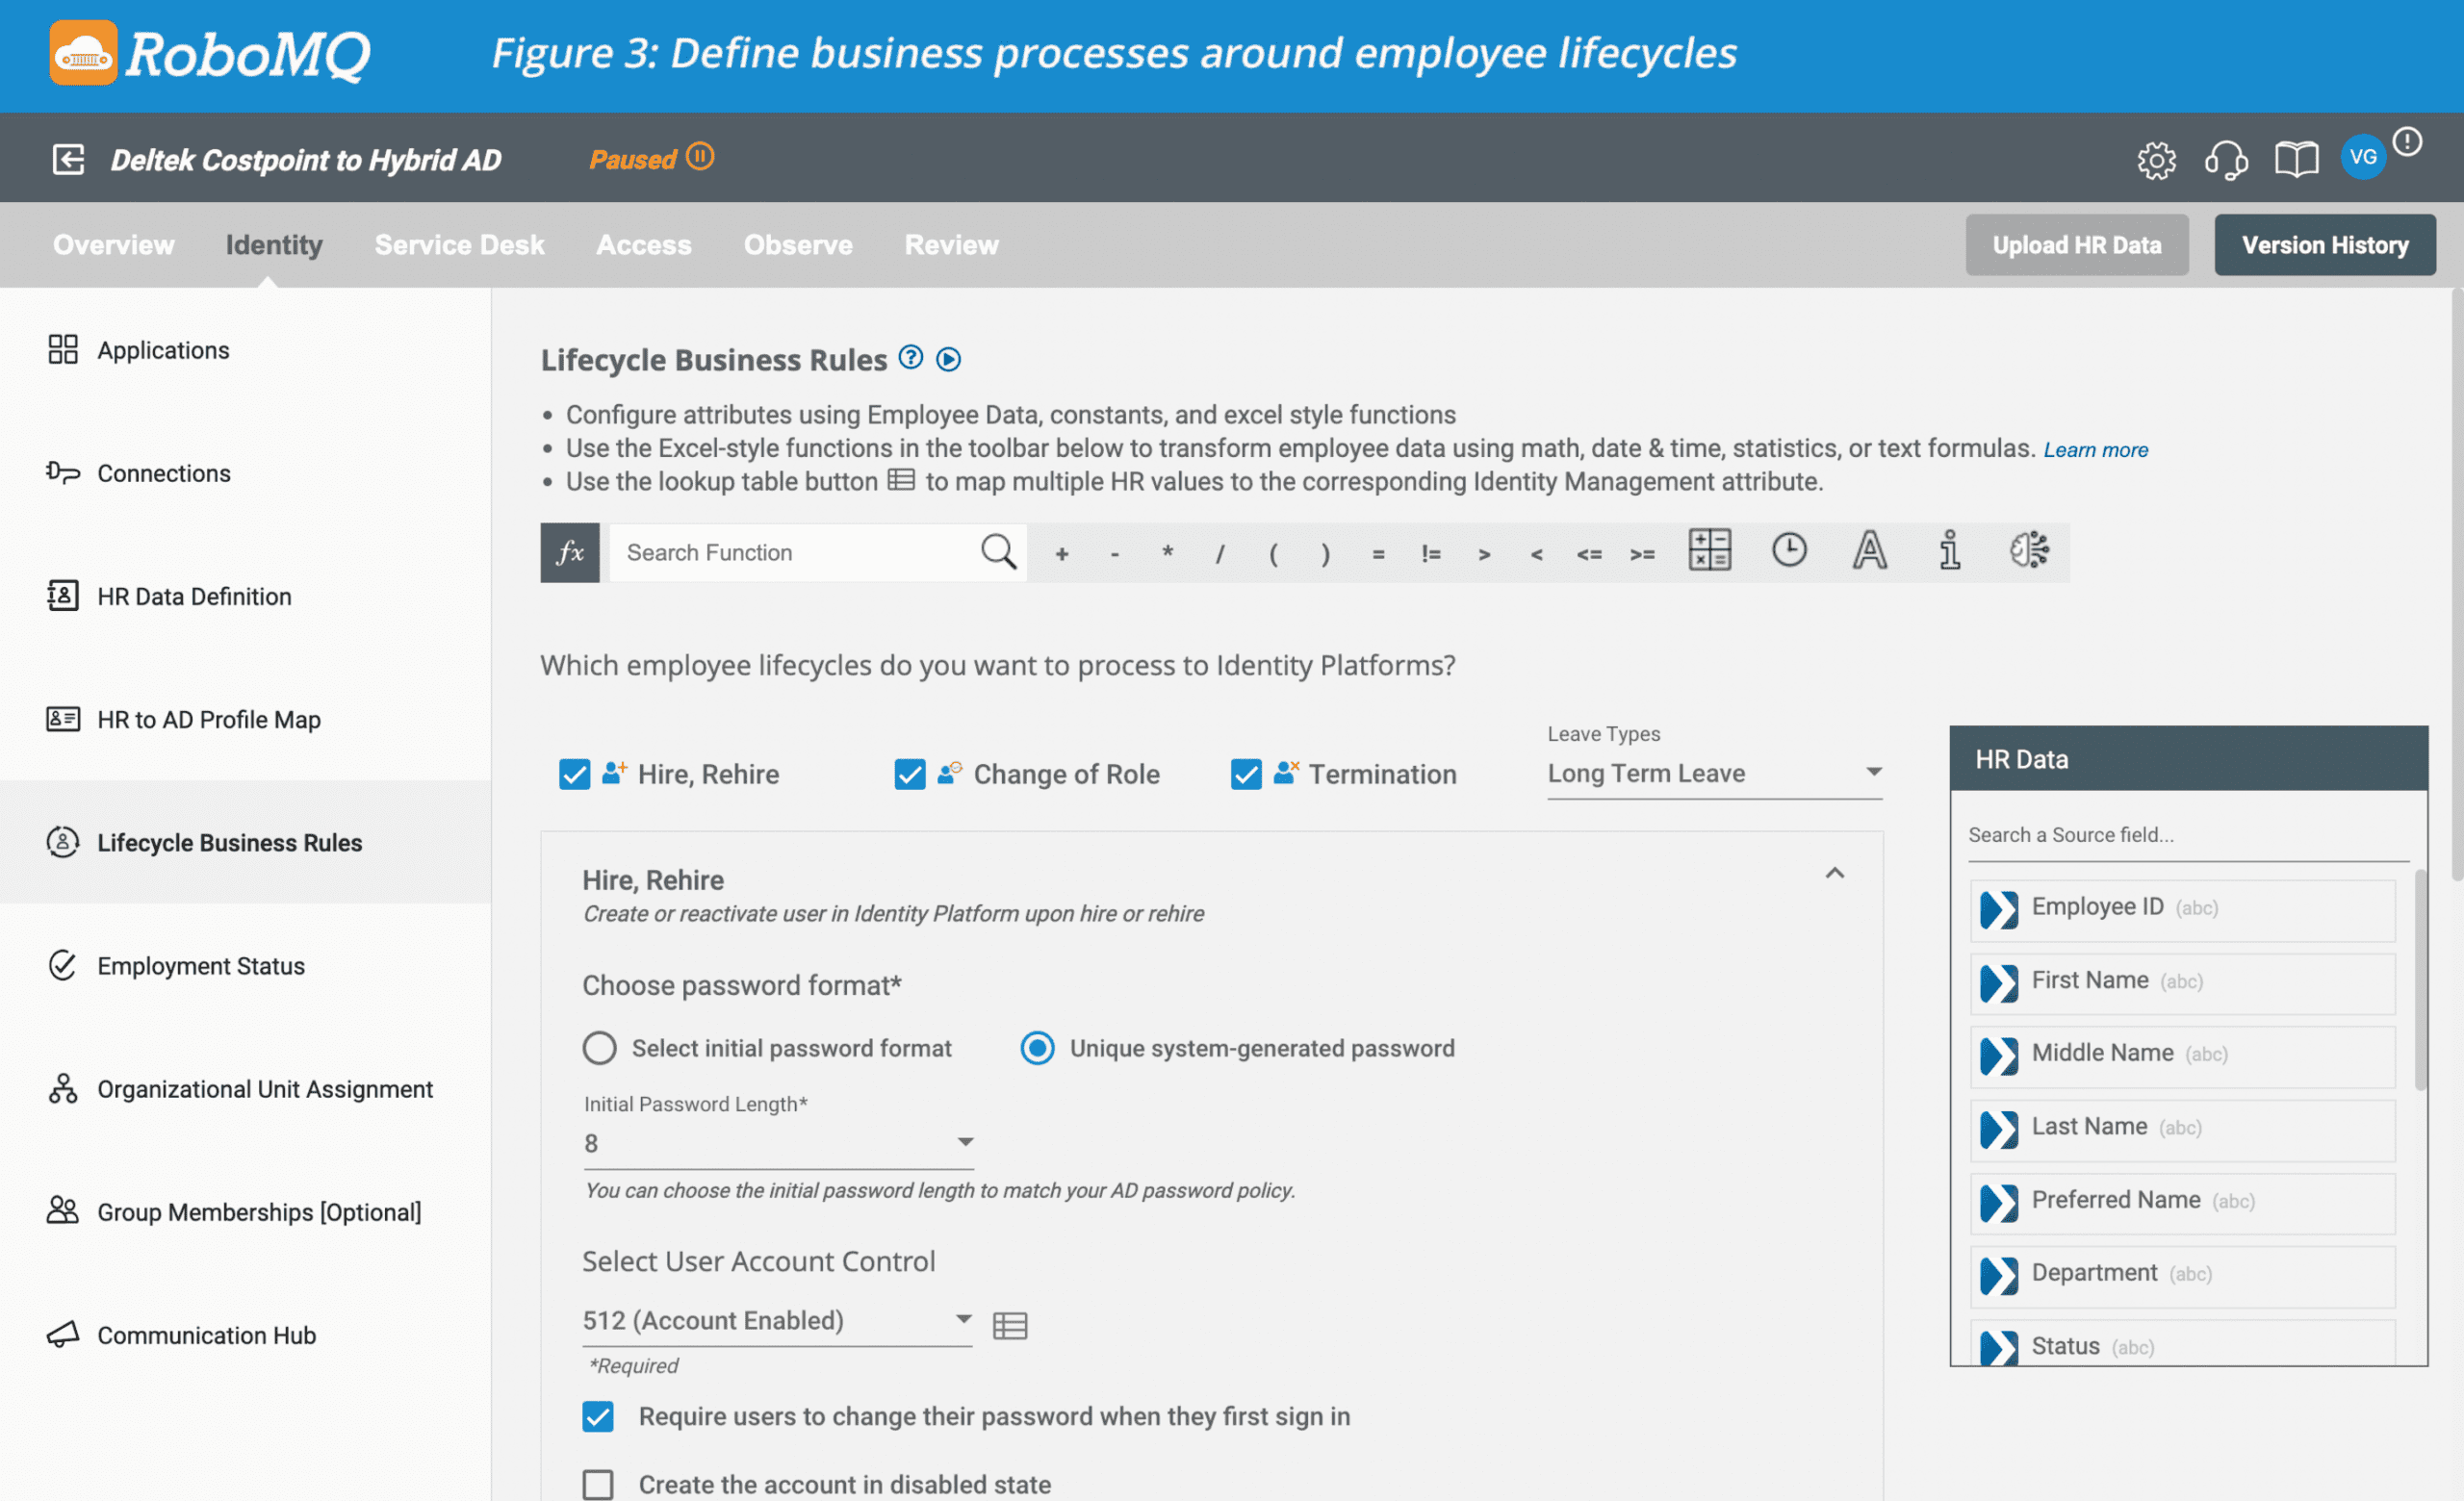This screenshot has height=1501, width=2464.
Task: Open the support headset icon
Action: 2225,160
